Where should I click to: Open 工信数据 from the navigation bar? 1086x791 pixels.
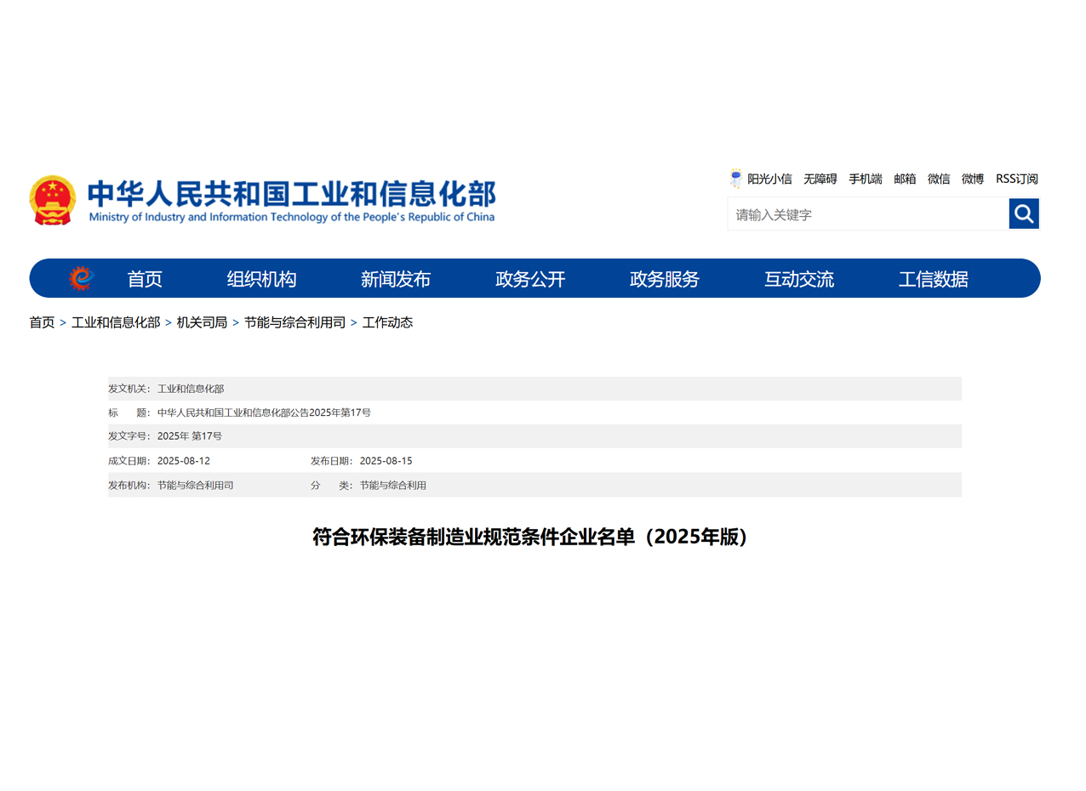coord(934,279)
